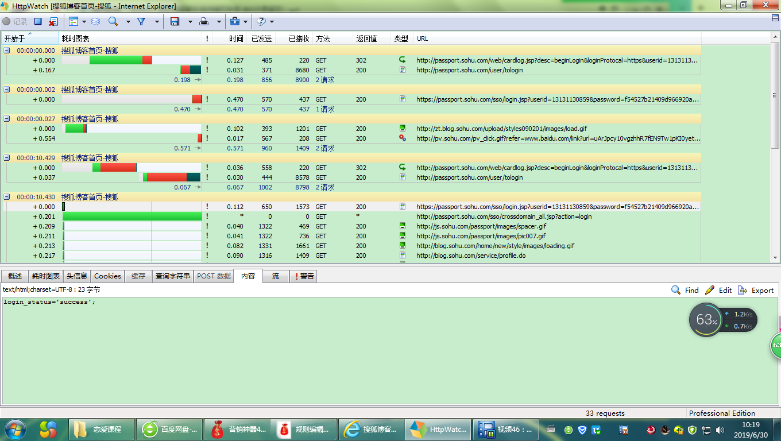781x441 pixels.
Task: Sort by the URL column header
Action: pyautogui.click(x=422, y=38)
